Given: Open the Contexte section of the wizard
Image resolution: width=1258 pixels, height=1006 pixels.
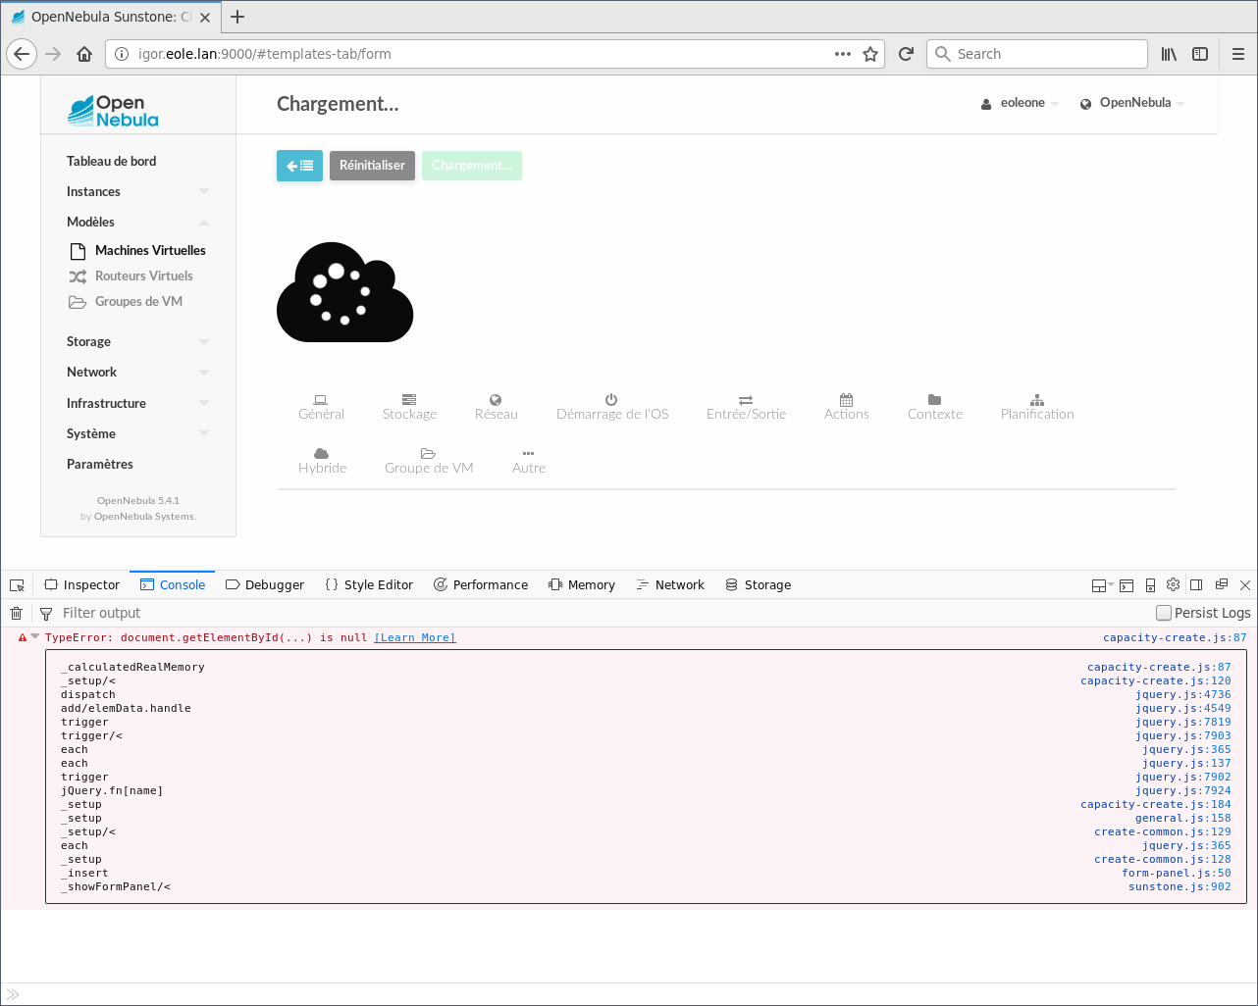Looking at the screenshot, I should [934, 406].
